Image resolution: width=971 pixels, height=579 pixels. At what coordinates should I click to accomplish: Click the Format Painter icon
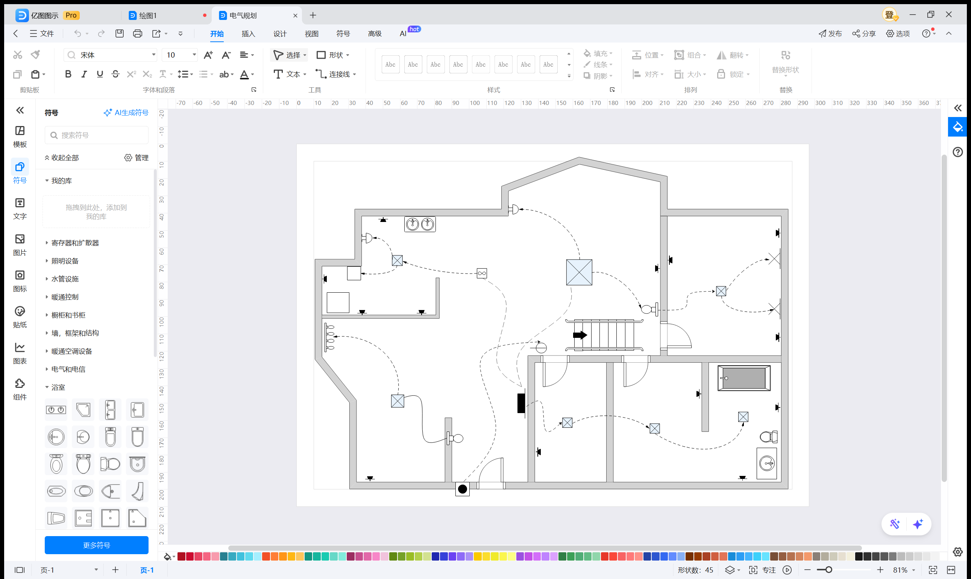click(35, 55)
